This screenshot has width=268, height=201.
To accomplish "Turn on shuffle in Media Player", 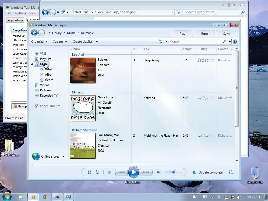I will [x=89, y=172].
